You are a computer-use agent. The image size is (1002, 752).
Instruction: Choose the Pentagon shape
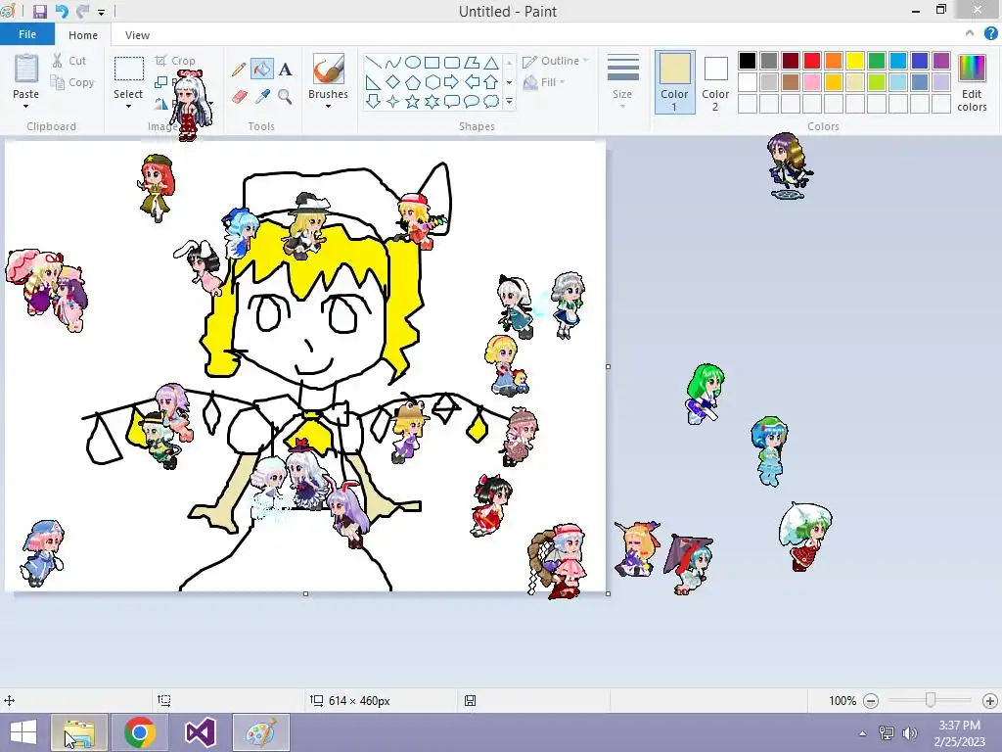[413, 82]
